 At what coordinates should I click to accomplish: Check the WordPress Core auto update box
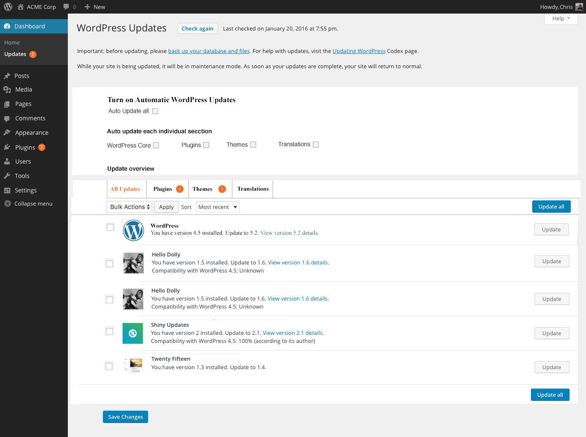coord(156,145)
